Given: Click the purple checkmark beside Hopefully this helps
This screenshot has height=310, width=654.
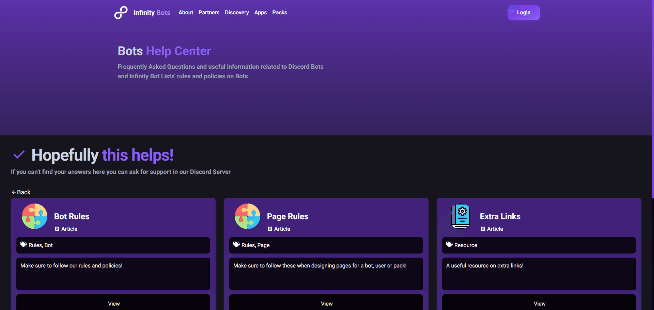Looking at the screenshot, I should 19,155.
